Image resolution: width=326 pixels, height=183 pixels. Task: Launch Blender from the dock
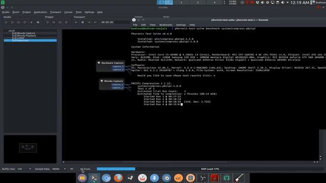[167, 178]
